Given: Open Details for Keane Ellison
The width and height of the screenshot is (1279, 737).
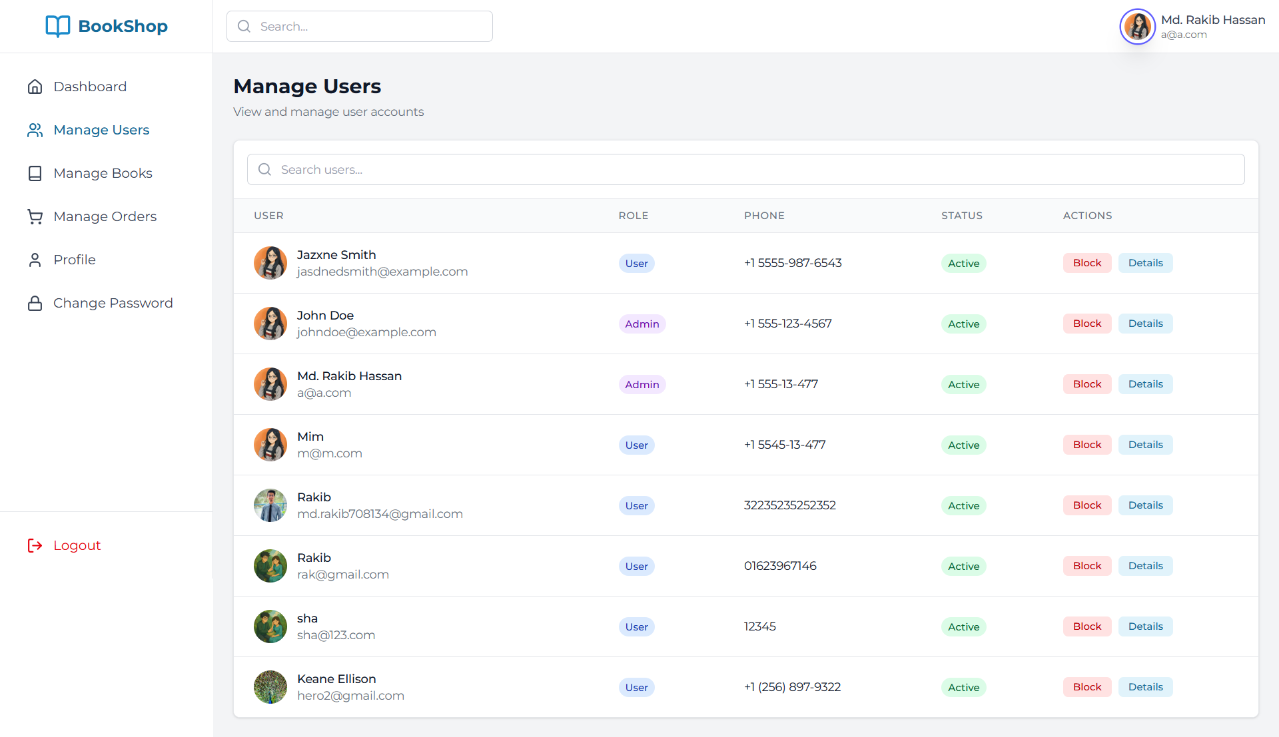Looking at the screenshot, I should [x=1145, y=687].
